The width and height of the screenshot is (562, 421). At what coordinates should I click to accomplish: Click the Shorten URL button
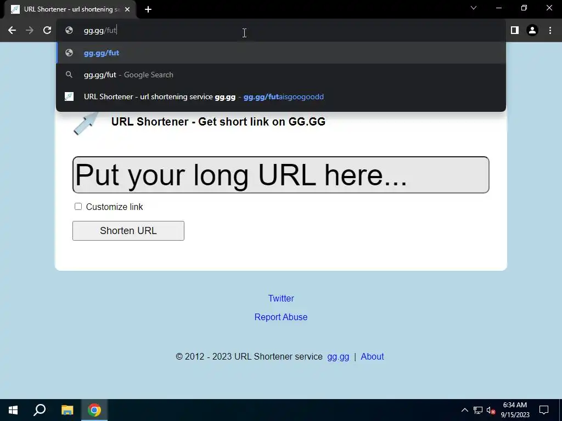[128, 231]
